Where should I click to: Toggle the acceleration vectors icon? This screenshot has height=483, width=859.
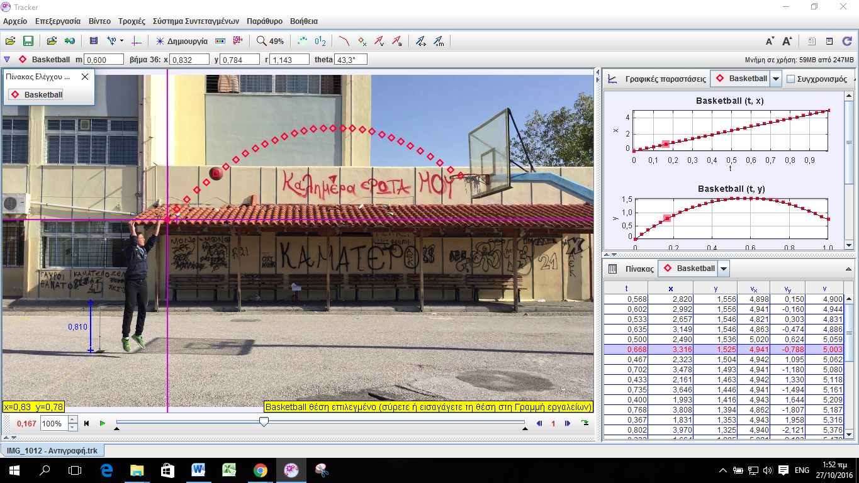(x=397, y=41)
